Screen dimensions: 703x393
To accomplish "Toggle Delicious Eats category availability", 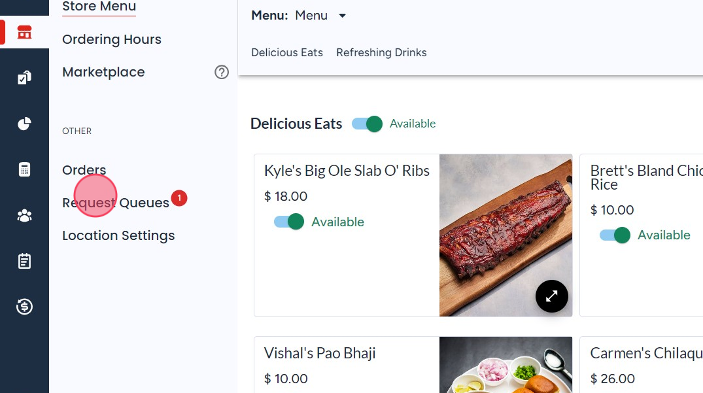I will pos(367,124).
